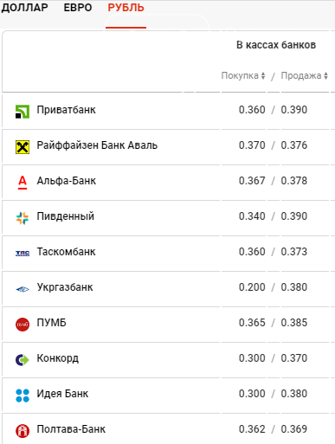Sort by Продажа column arrows

click(325, 75)
